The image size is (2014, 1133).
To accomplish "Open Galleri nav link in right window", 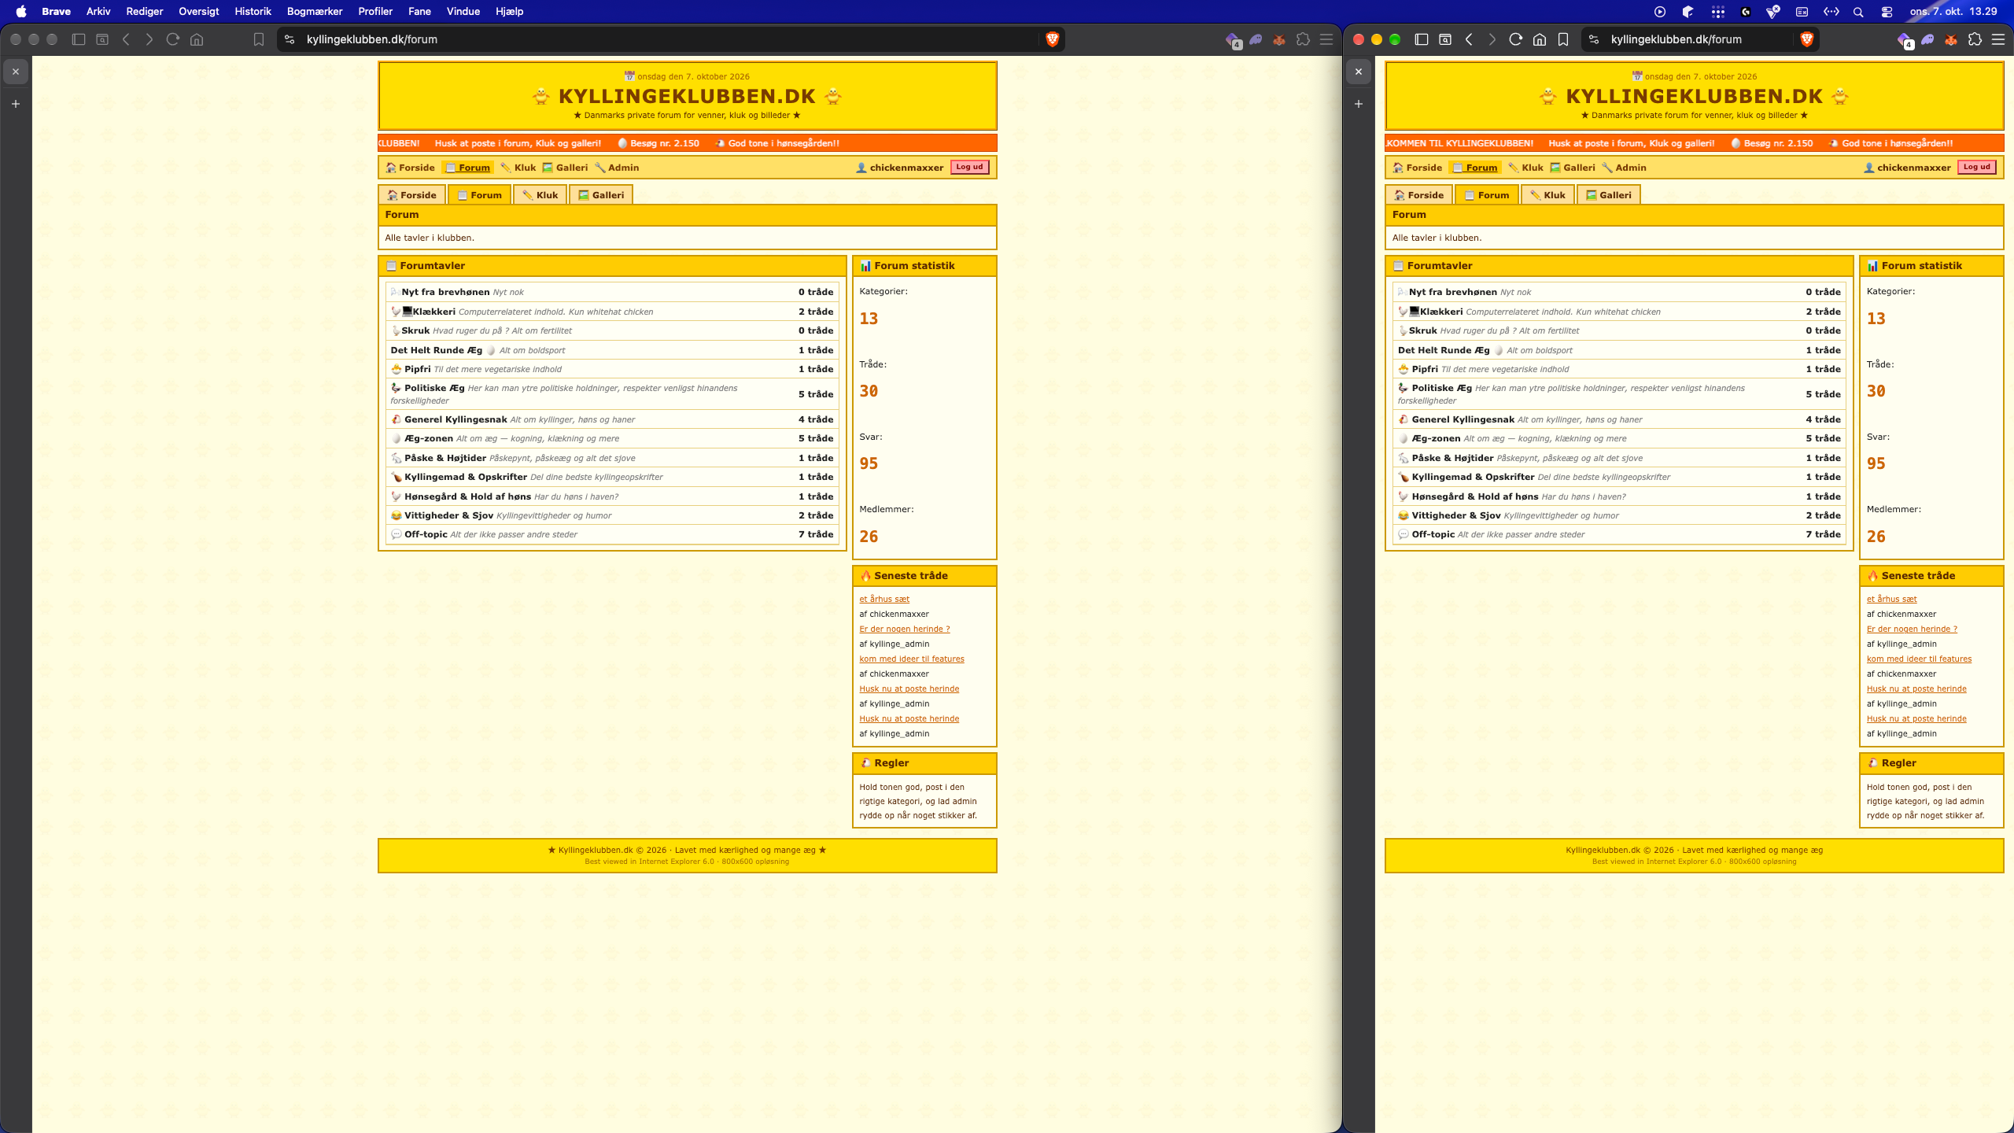I will (1572, 168).
